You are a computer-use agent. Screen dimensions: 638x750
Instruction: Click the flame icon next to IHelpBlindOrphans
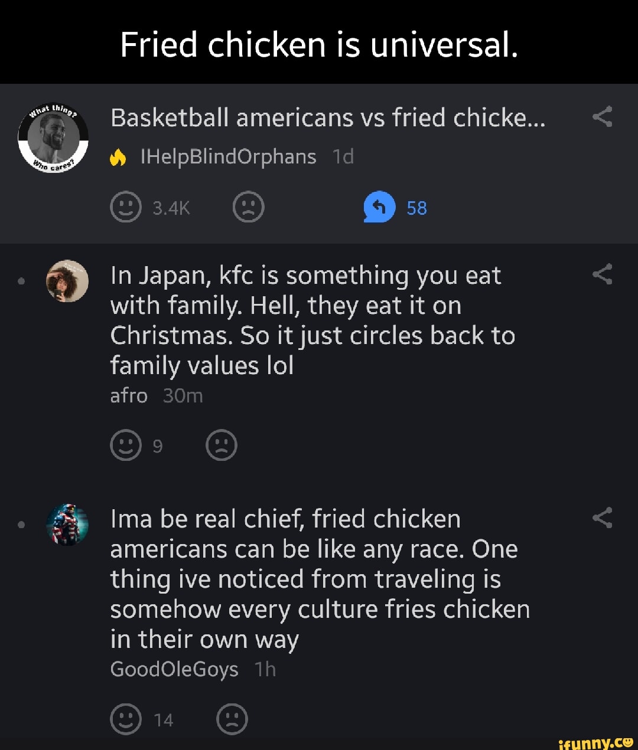point(118,156)
